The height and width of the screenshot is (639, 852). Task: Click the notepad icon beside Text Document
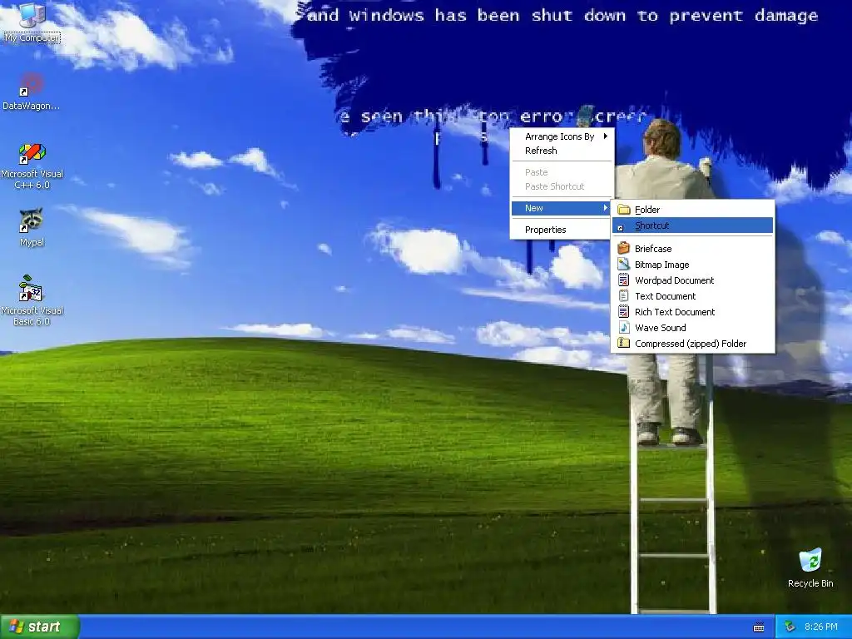pyautogui.click(x=624, y=295)
